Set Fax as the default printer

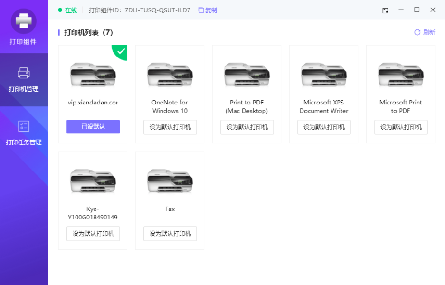click(x=170, y=234)
